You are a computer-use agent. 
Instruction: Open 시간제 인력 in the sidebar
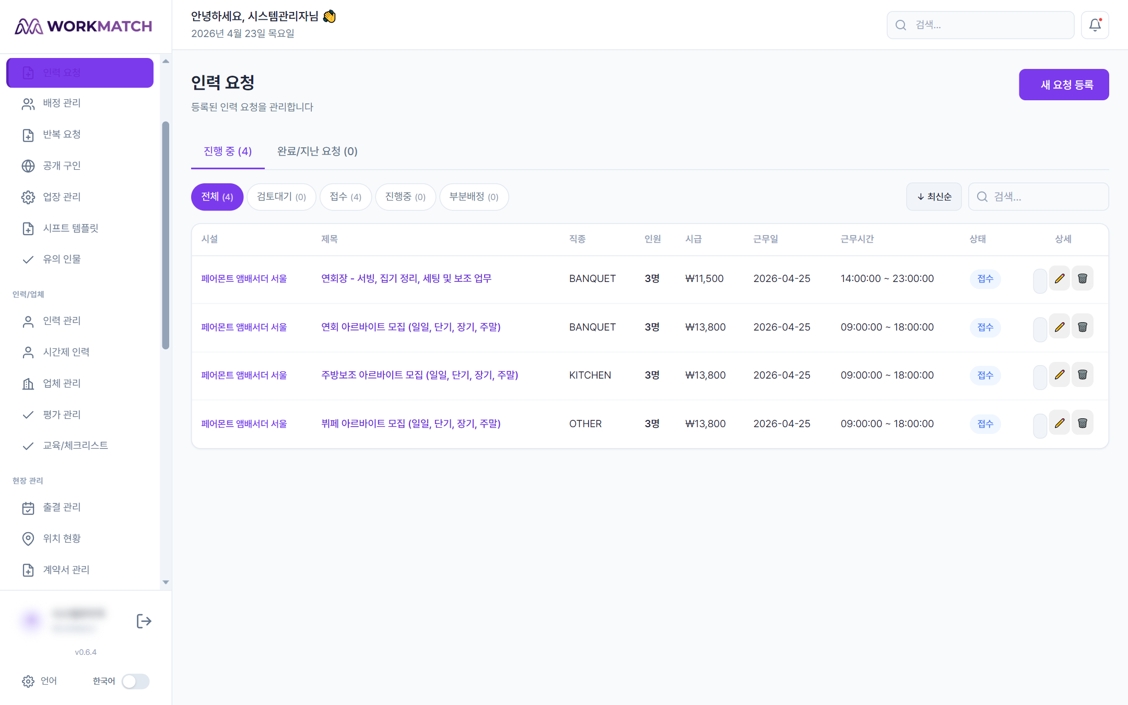click(x=80, y=352)
